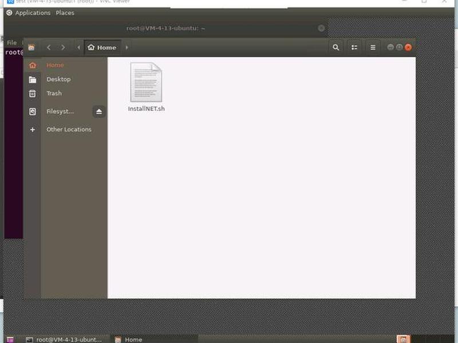458x343 pixels.
Task: Toggle list view in file manager
Action: (354, 47)
